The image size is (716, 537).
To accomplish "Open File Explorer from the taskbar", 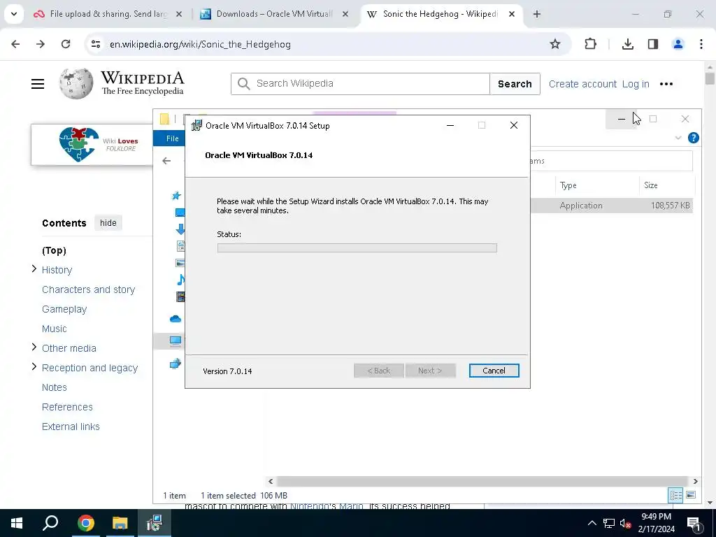I will click(120, 523).
